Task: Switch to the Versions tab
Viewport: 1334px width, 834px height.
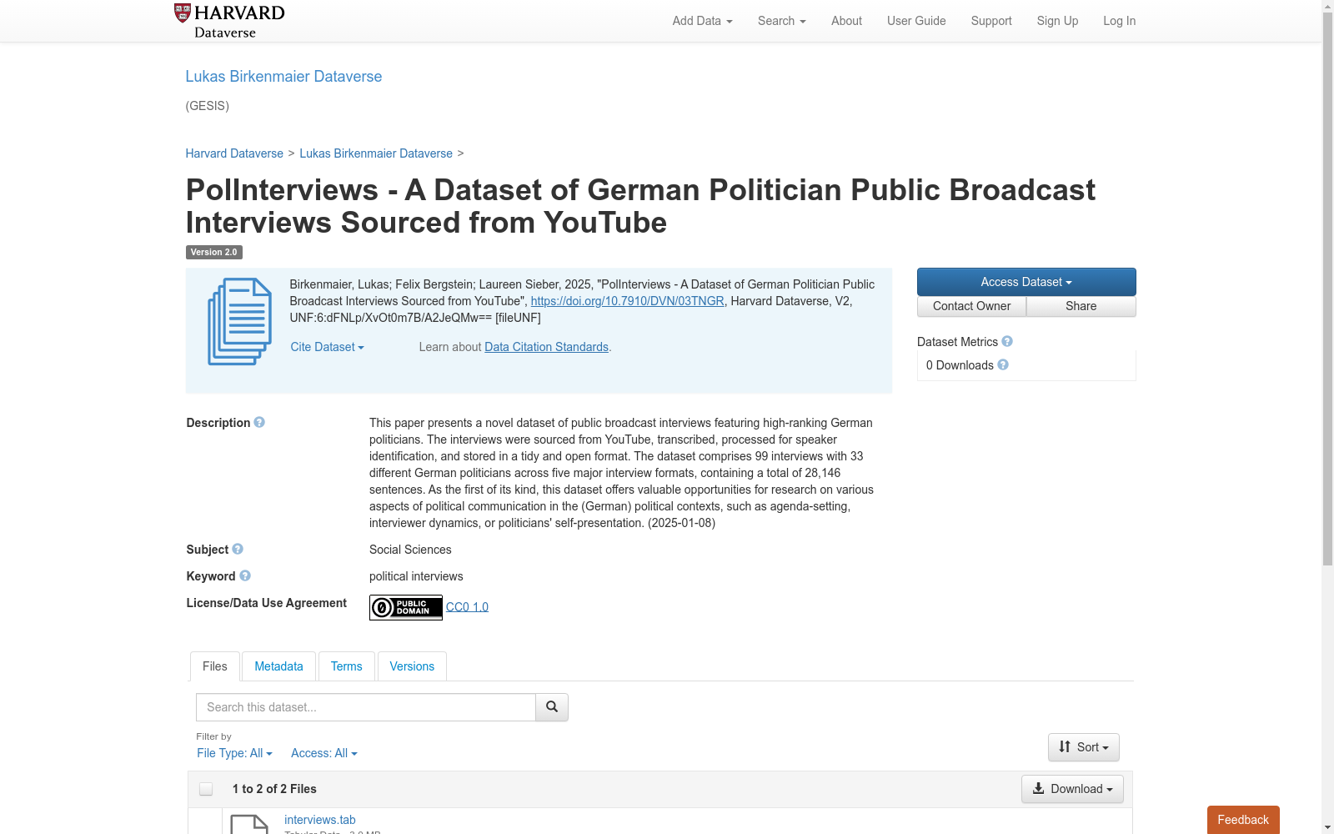Action: point(412,666)
